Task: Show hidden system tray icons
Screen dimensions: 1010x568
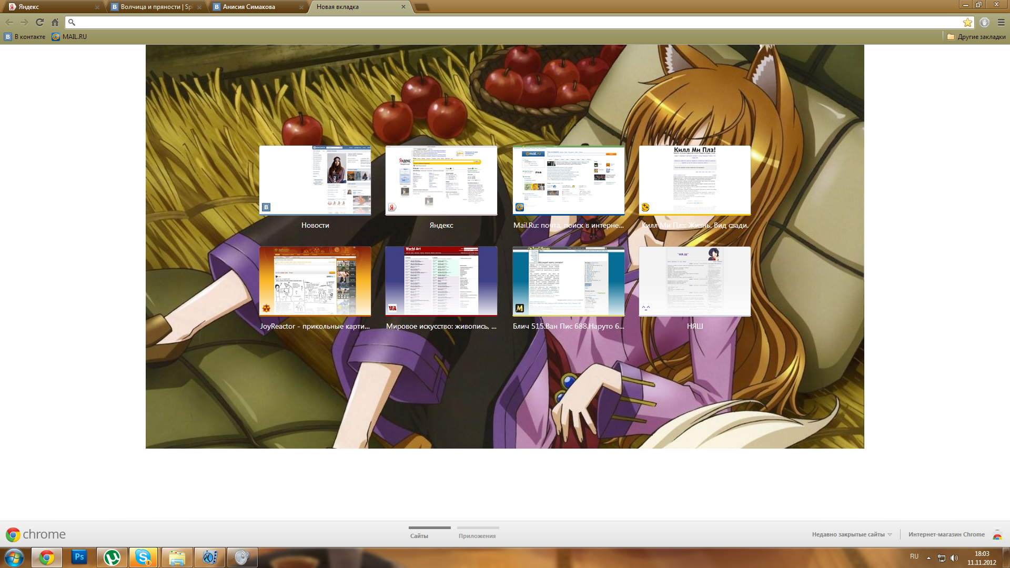Action: pos(928,558)
